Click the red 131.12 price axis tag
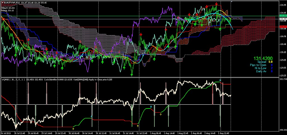 (283, 27)
